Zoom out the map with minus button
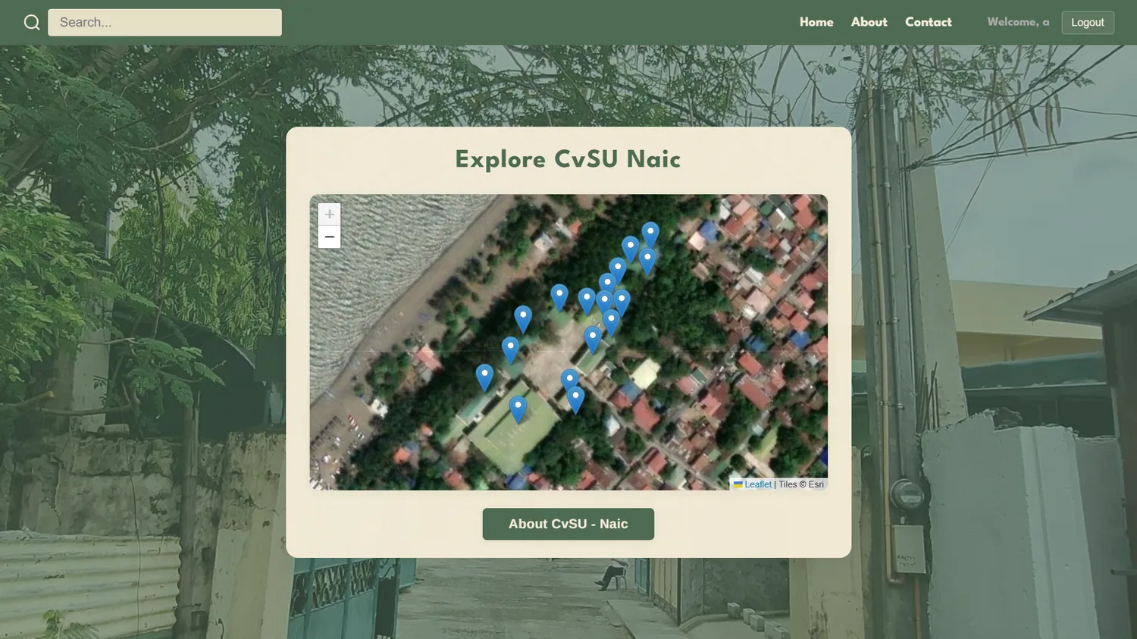 pyautogui.click(x=329, y=237)
